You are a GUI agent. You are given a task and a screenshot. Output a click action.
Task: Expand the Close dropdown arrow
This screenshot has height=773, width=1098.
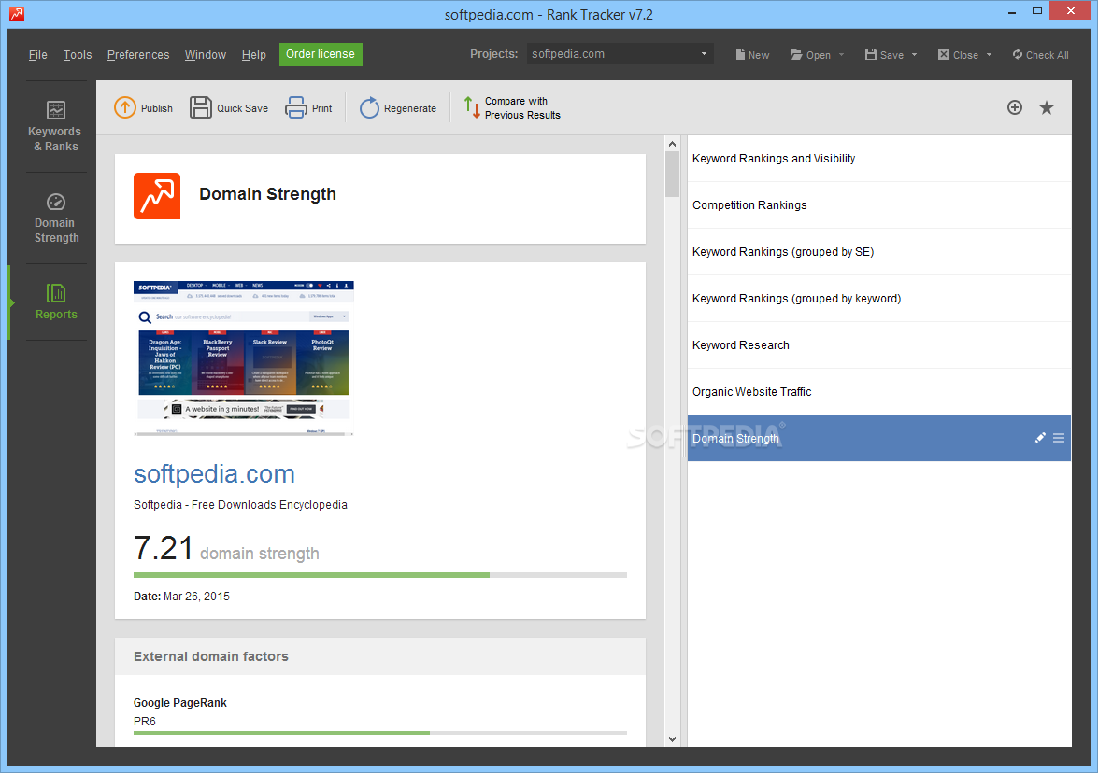(989, 54)
